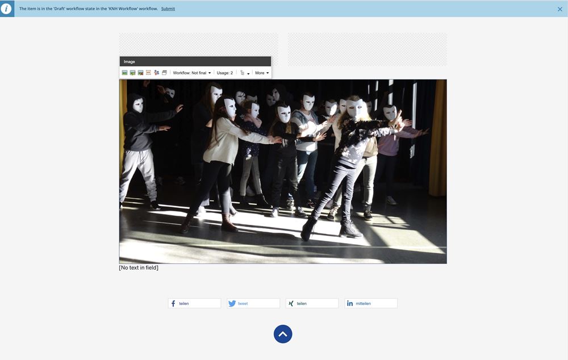Click the window-style icon in Image toolbar
This screenshot has width=568, height=360.
(164, 73)
